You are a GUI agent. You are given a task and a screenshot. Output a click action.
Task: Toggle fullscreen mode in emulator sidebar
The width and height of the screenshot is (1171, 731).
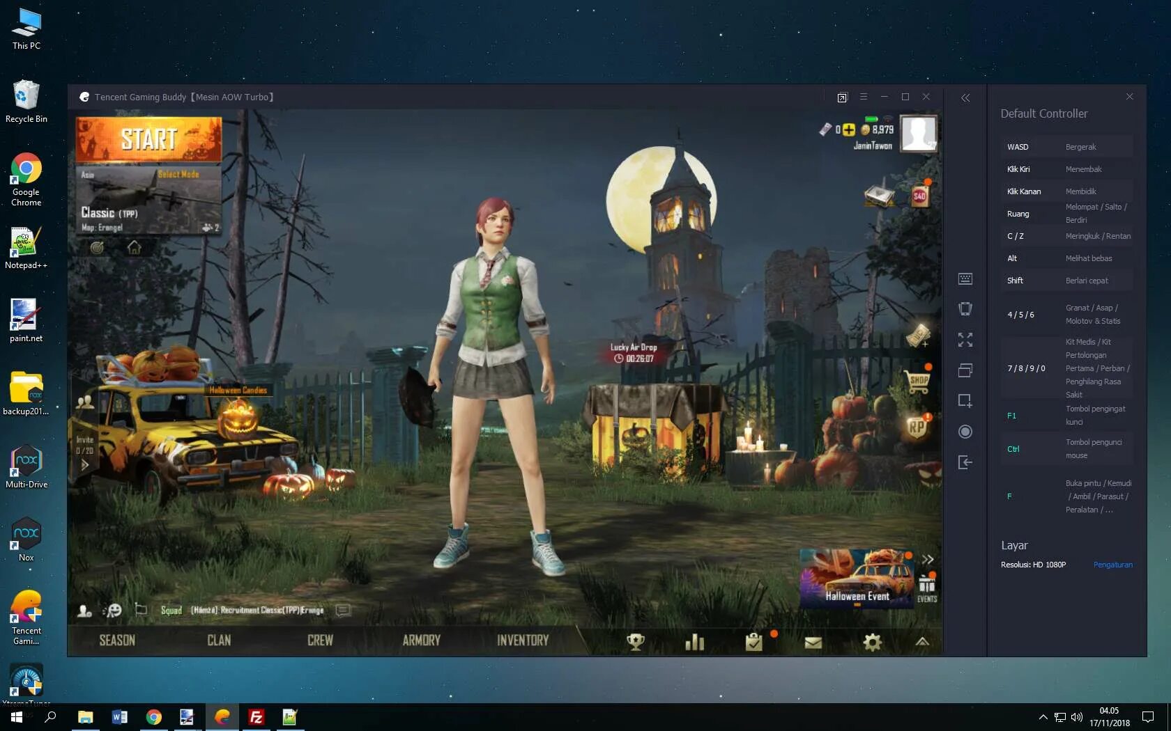pos(965,340)
